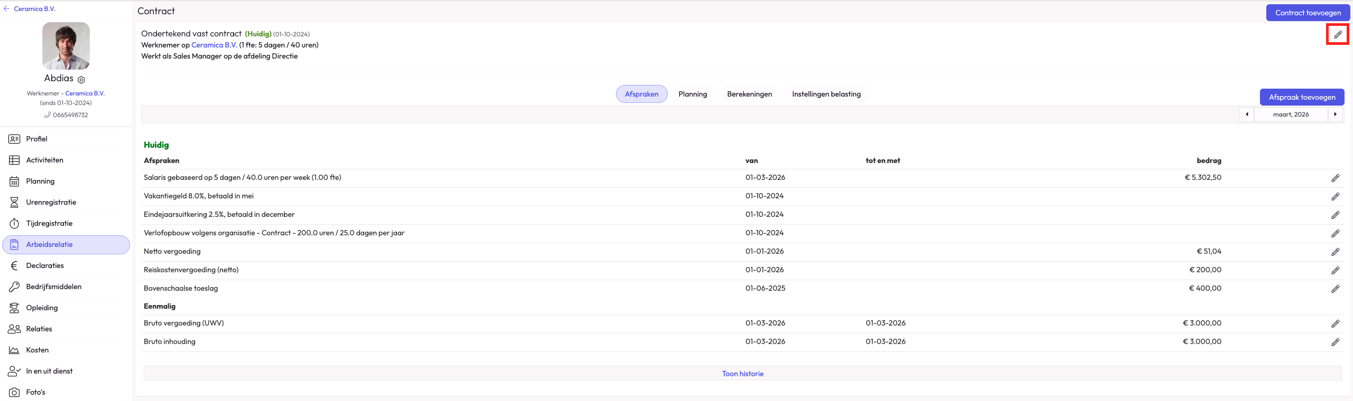Click the employee profile photo of Abdias

(66, 46)
